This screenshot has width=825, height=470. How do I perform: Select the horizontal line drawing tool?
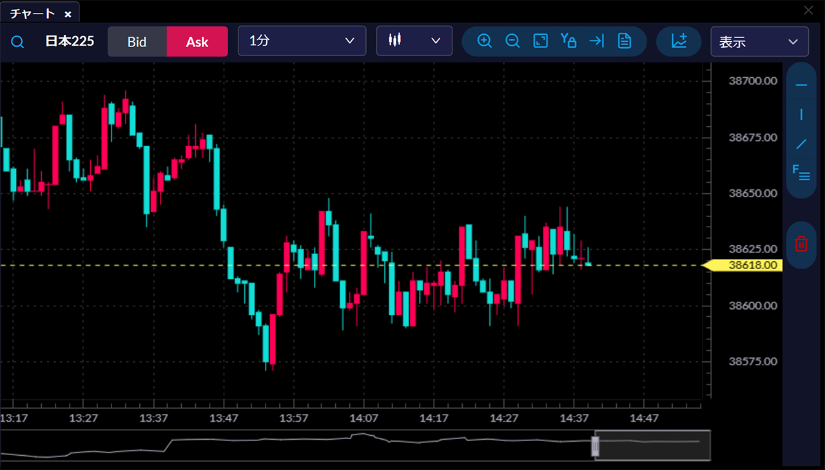[801, 85]
